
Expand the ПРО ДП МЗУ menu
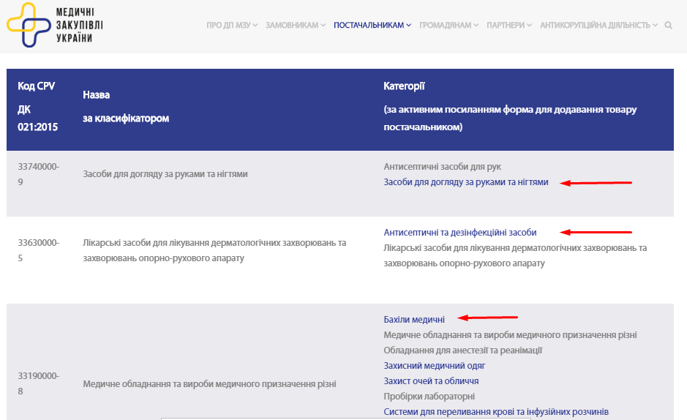point(232,25)
